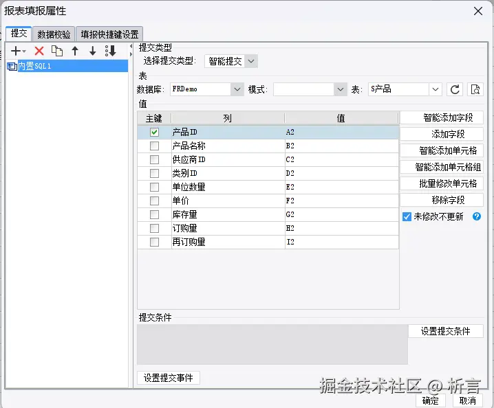The image size is (494, 408).
Task: Click the preview table data icon
Action: (x=475, y=89)
